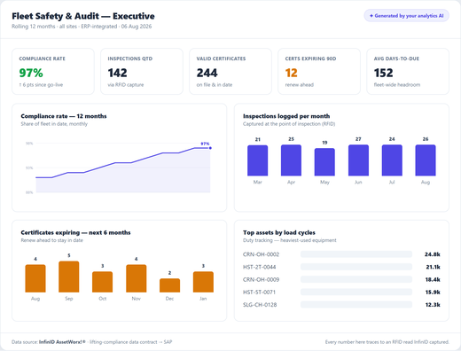Select the Valid Certificates 244 card
Viewport: 461px width, 351px height.
click(x=230, y=72)
